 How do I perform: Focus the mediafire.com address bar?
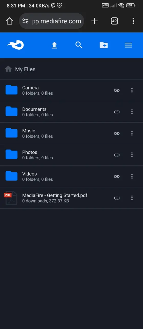(52, 21)
